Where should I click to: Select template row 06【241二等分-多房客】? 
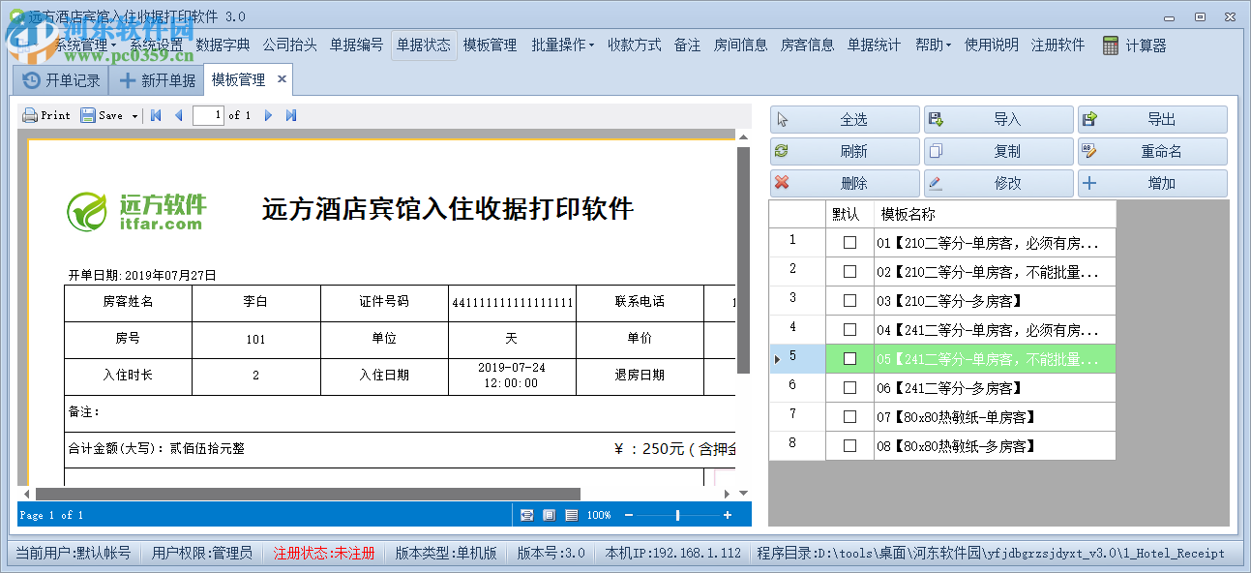coord(942,387)
